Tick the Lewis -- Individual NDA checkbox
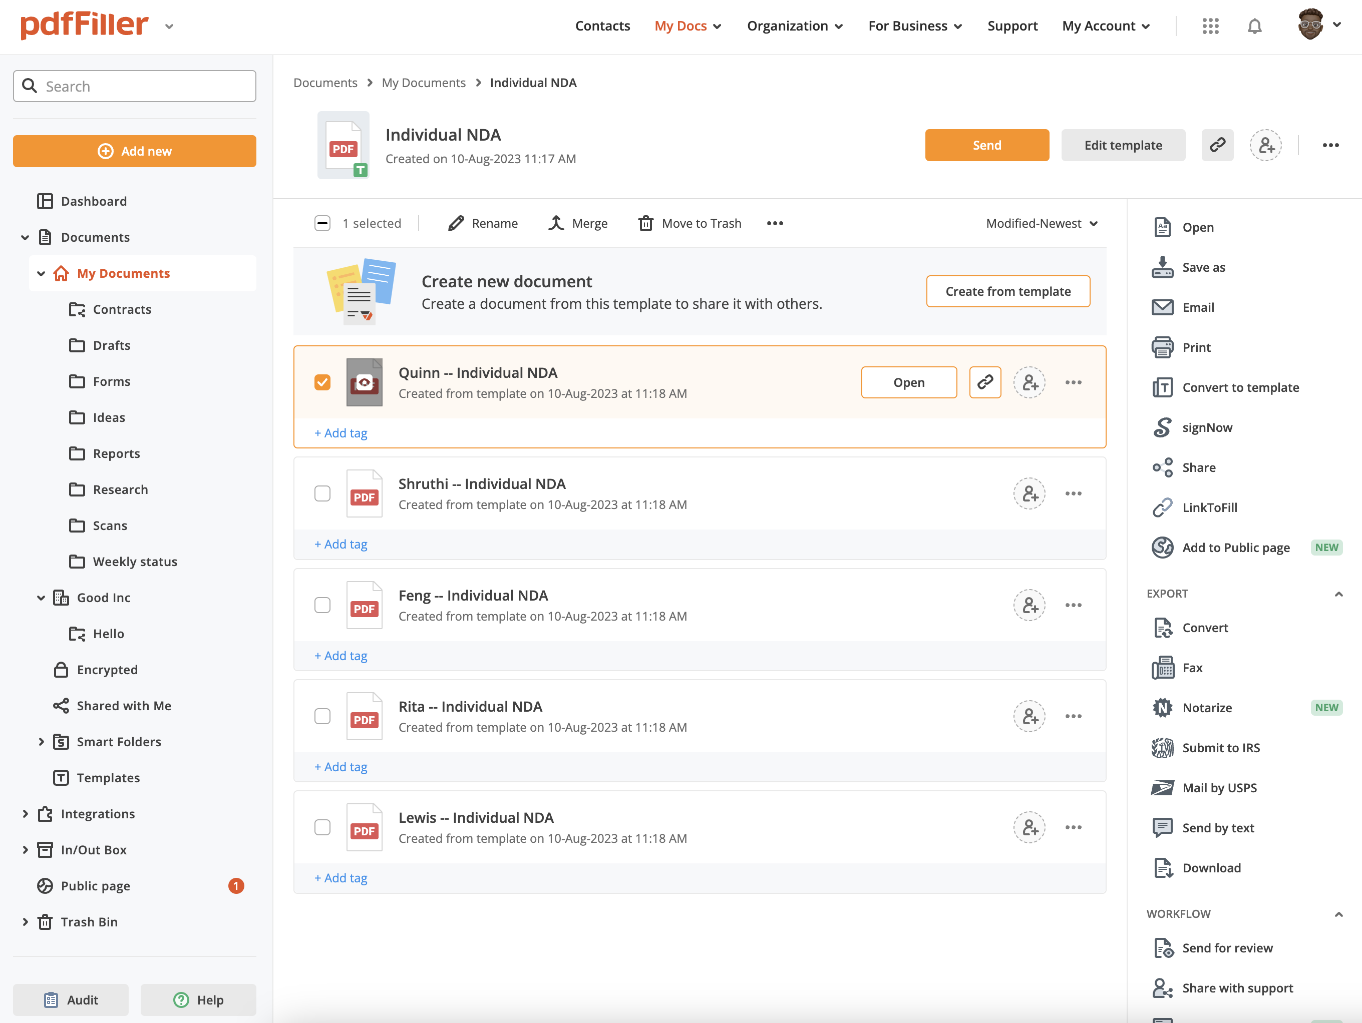Image resolution: width=1362 pixels, height=1023 pixels. (x=322, y=827)
